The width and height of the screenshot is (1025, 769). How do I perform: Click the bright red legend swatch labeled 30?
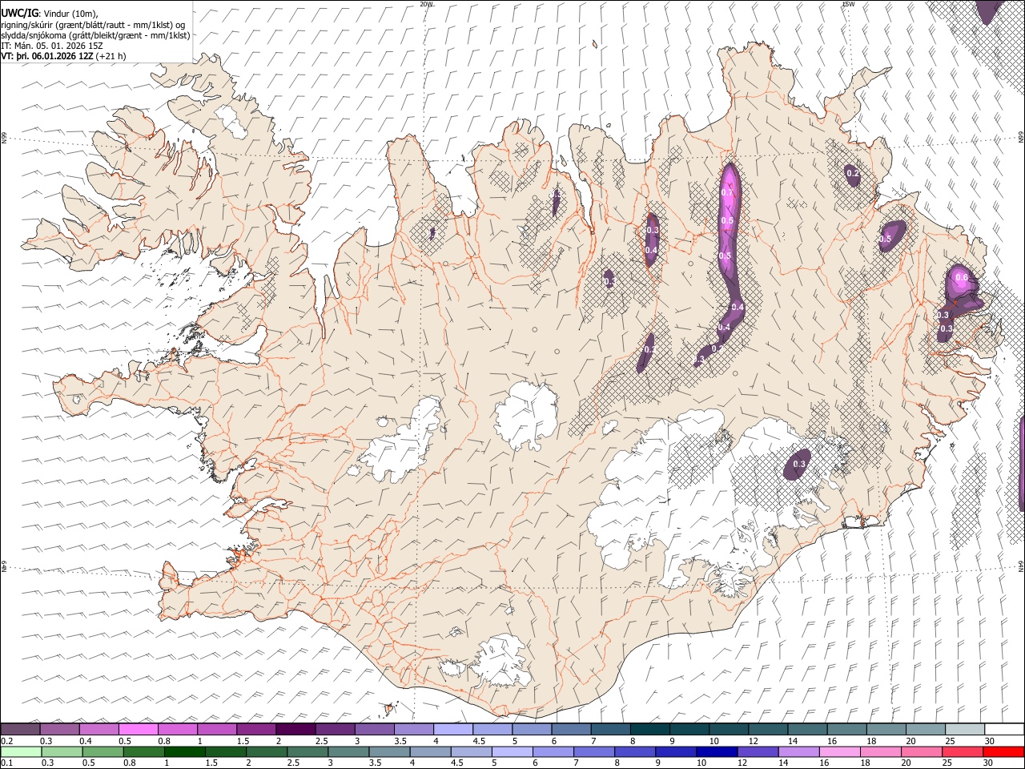[1003, 752]
